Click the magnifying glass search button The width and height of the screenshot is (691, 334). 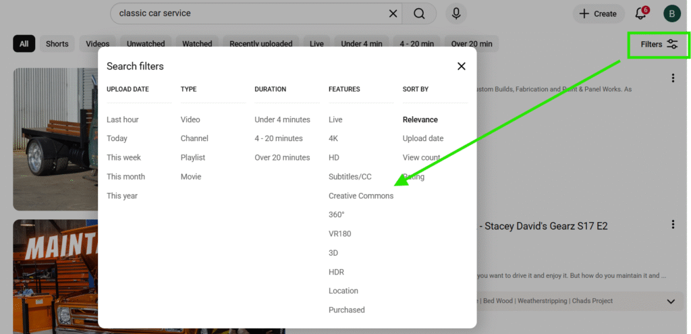click(419, 13)
